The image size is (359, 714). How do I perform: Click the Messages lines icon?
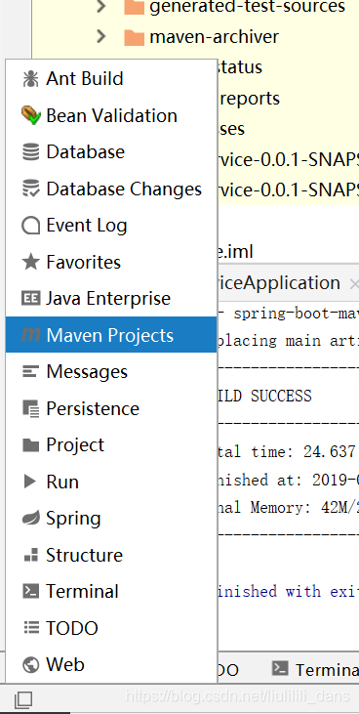pos(30,372)
